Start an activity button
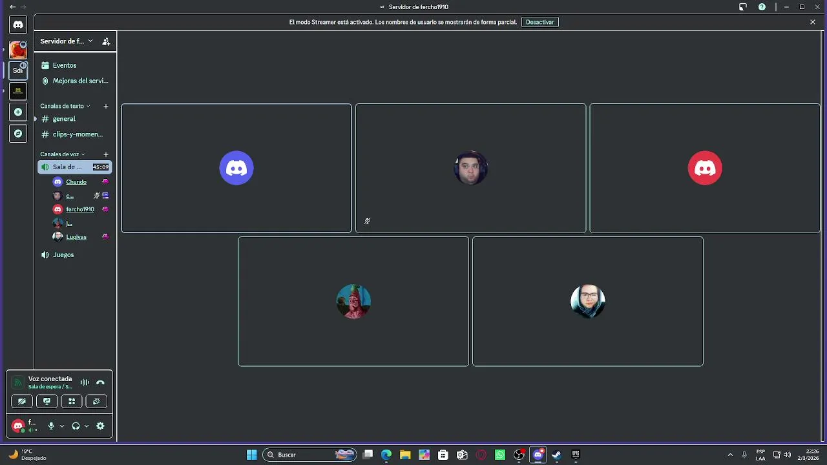 72,401
